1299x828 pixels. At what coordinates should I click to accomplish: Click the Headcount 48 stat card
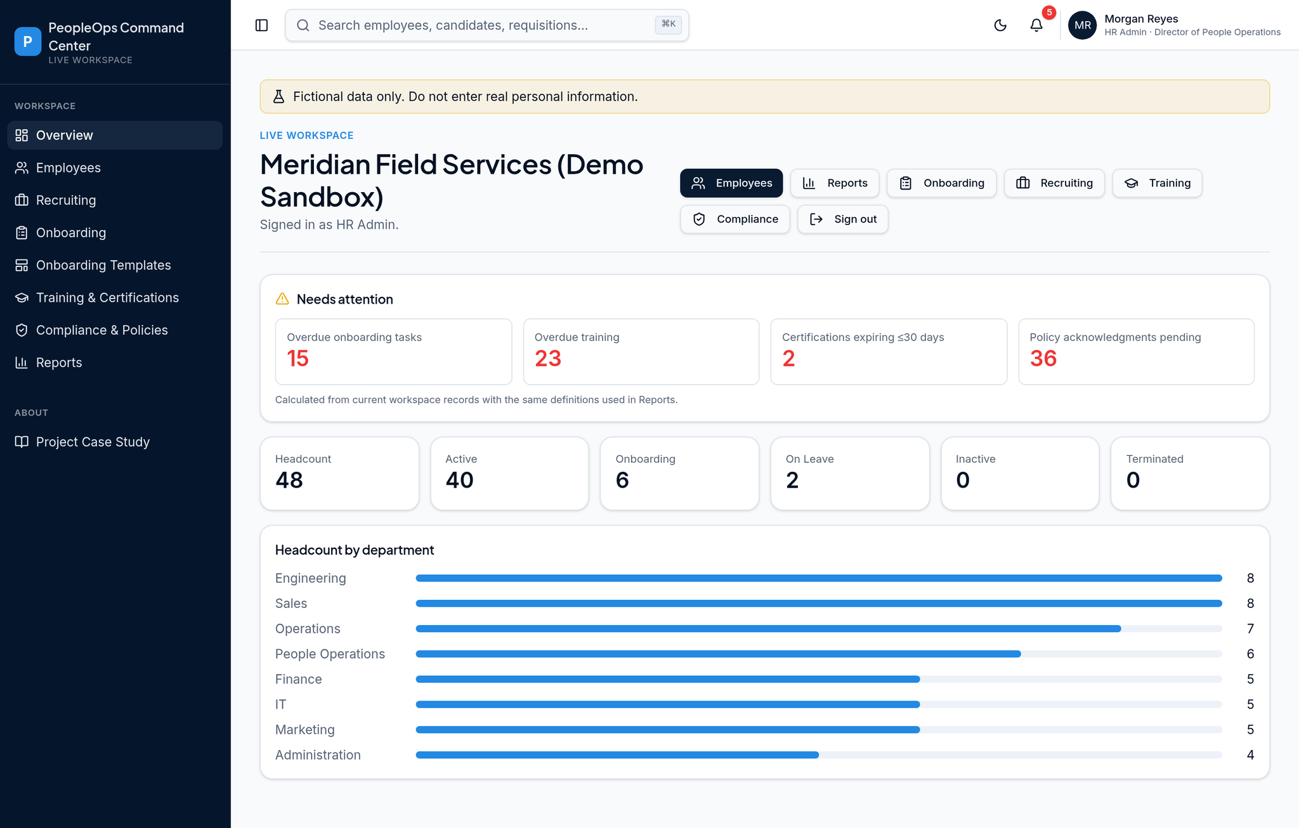tap(339, 474)
